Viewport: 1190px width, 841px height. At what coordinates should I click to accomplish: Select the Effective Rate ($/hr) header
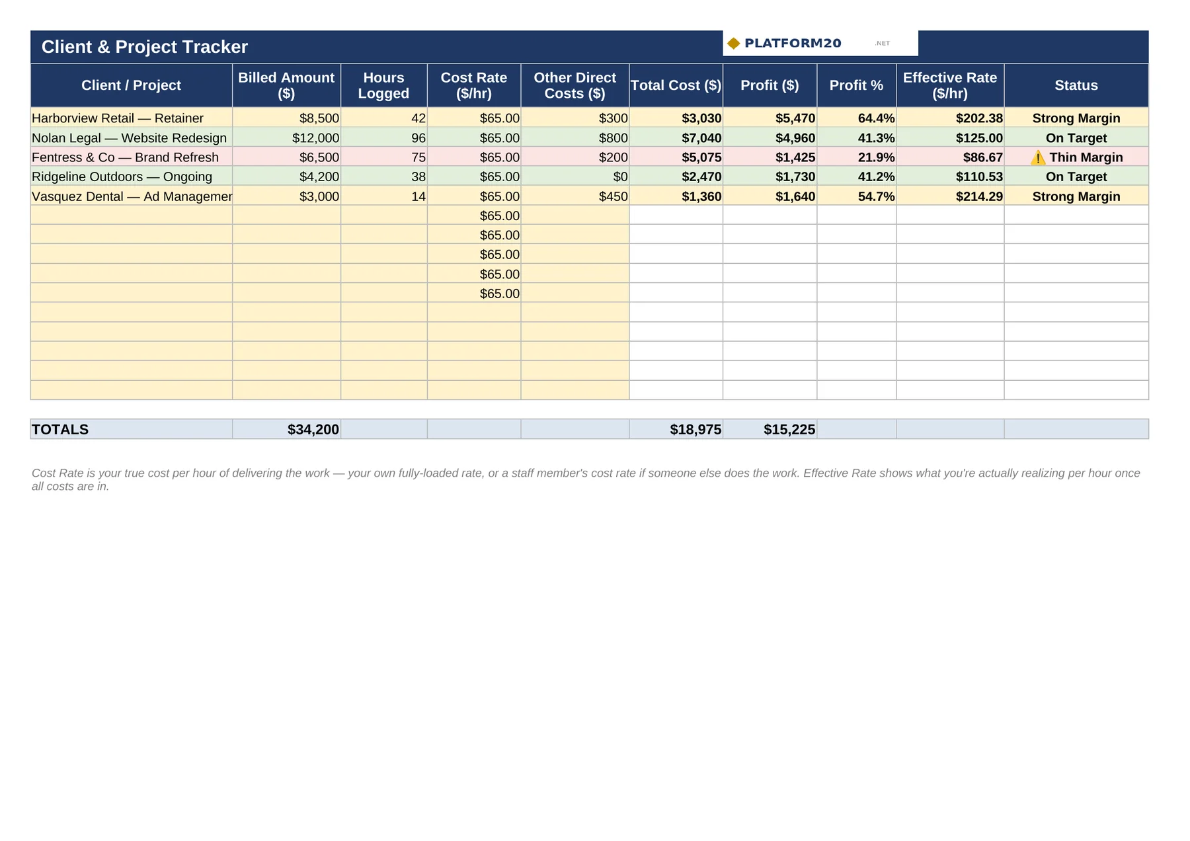click(950, 85)
